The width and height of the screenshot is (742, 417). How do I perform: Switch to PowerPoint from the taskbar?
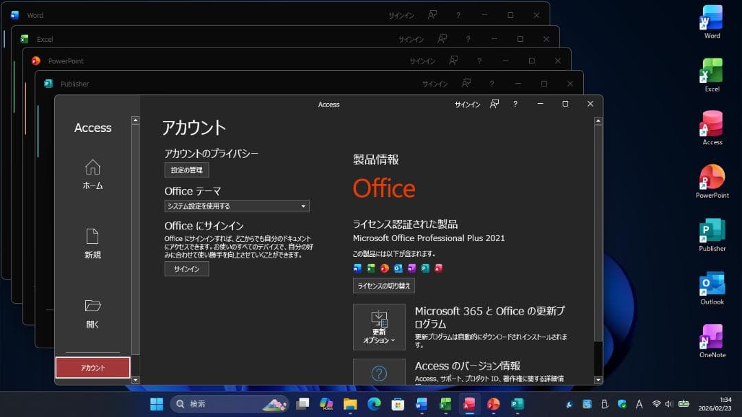493,404
